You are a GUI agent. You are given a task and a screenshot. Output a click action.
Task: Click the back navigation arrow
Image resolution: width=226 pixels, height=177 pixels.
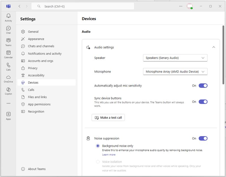(x=19, y=6)
